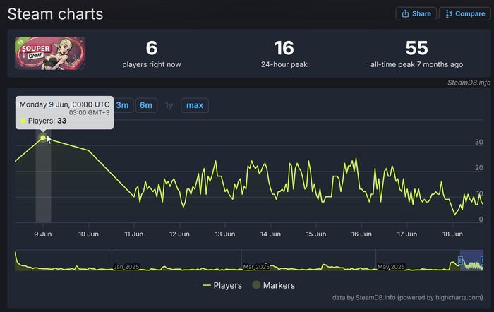The image size is (494, 312).
Task: Select the disabled 1y zoom range
Action: (x=169, y=105)
